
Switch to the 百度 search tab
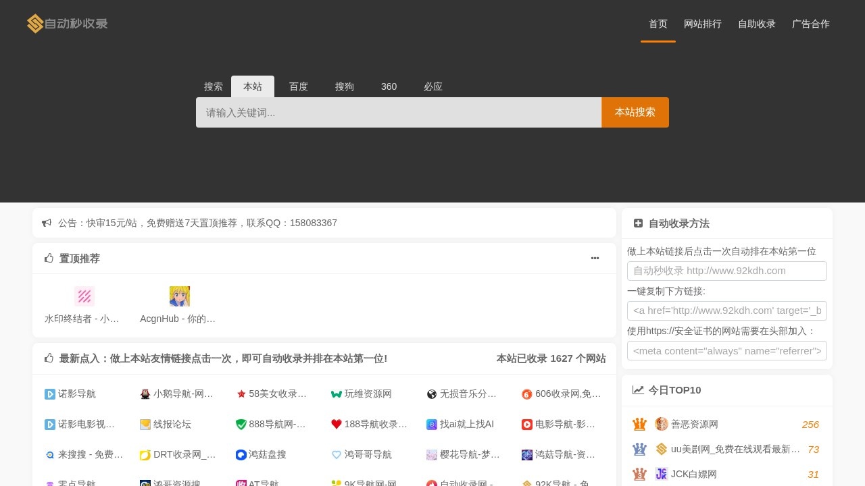(299, 86)
